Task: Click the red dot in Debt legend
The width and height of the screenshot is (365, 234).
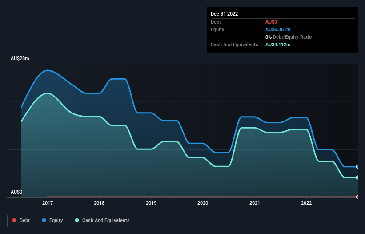Action: coord(14,220)
